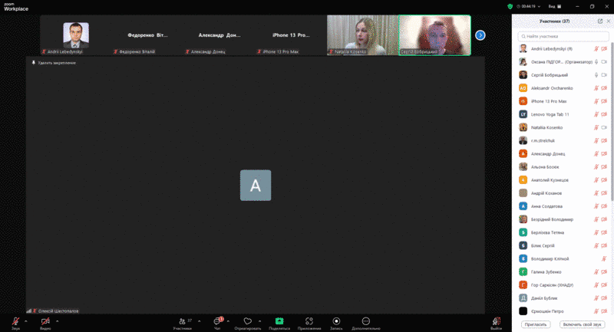This screenshot has width=614, height=332.
Task: Start recording with the Record icon
Action: [x=336, y=321]
